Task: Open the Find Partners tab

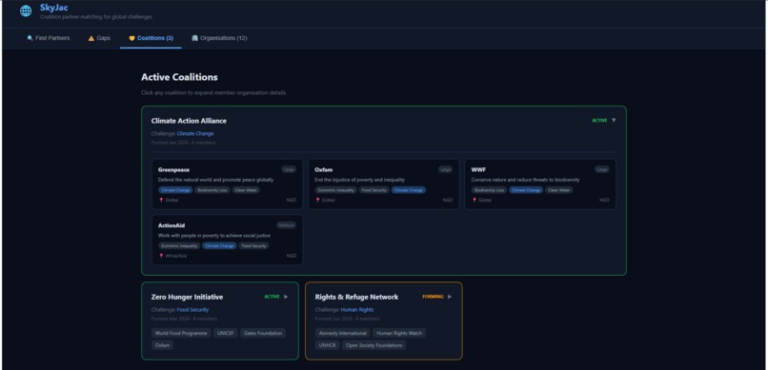Action: pyautogui.click(x=49, y=38)
